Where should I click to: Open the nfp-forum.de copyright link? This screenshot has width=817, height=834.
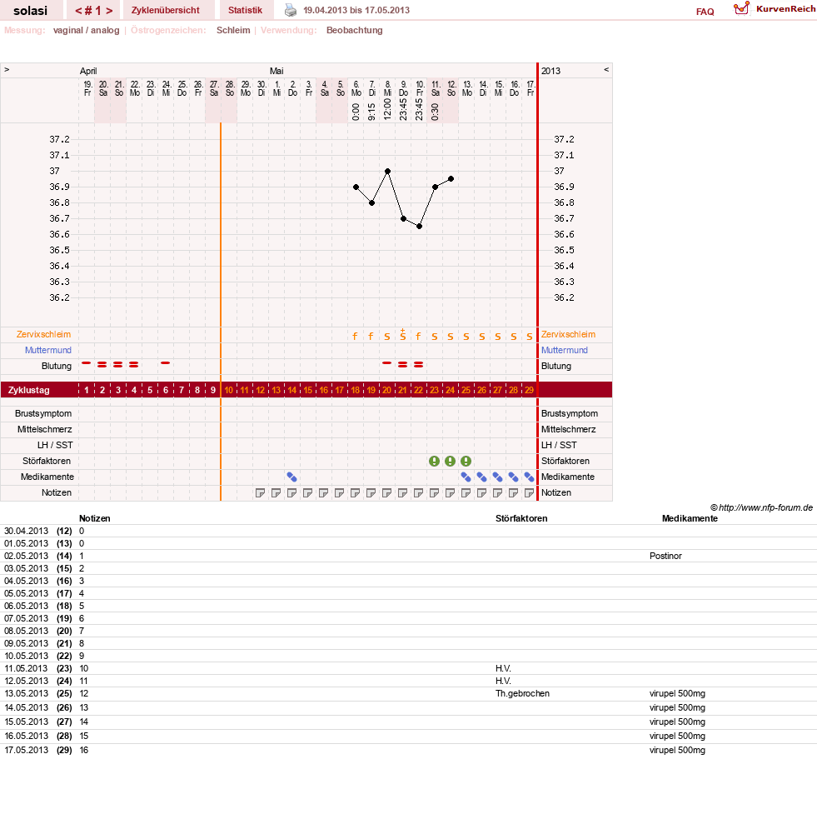click(762, 508)
